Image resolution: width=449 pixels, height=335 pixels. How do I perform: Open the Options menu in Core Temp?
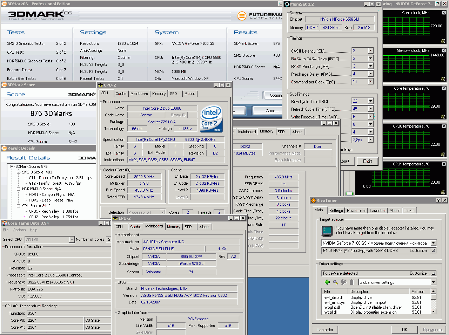click(19, 230)
